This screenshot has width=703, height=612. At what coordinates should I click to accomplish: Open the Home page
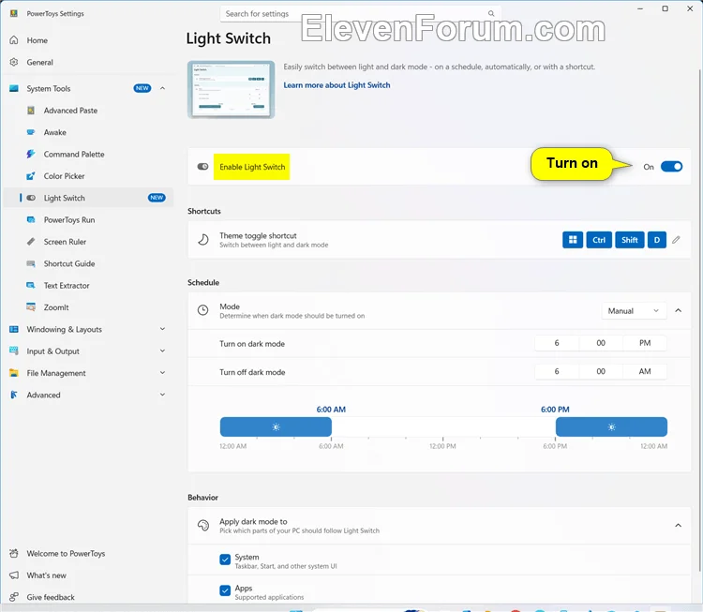(88, 40)
